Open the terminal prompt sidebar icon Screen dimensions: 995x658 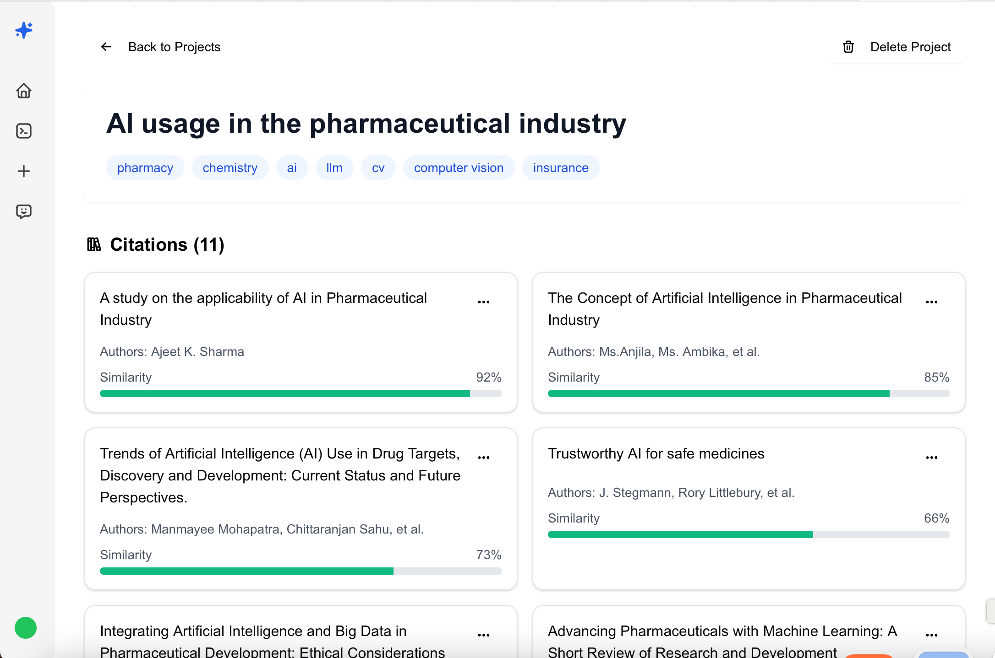pyautogui.click(x=24, y=131)
